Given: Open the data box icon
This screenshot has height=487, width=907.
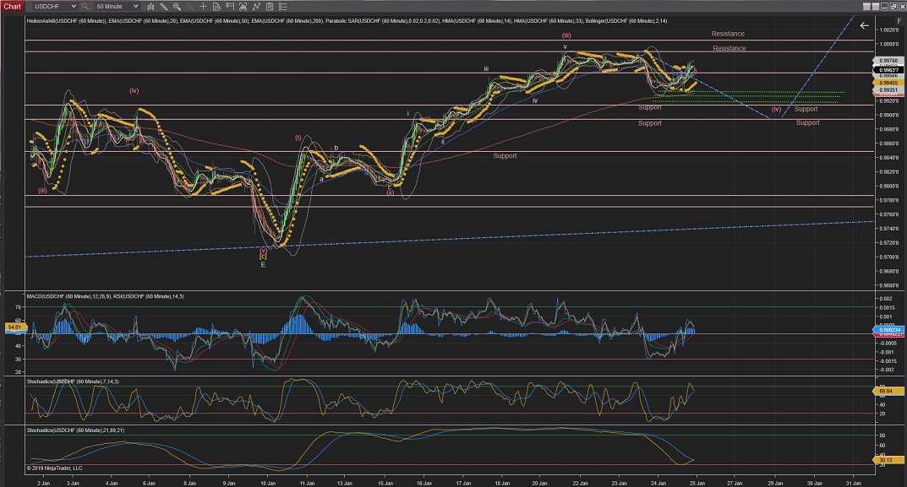Looking at the screenshot, I should coord(216,7).
